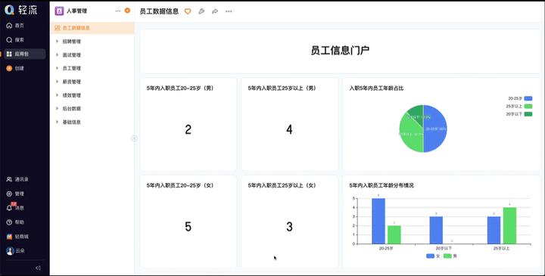Toggle 25岁以上 legend swatch in pie chart

coord(528,106)
